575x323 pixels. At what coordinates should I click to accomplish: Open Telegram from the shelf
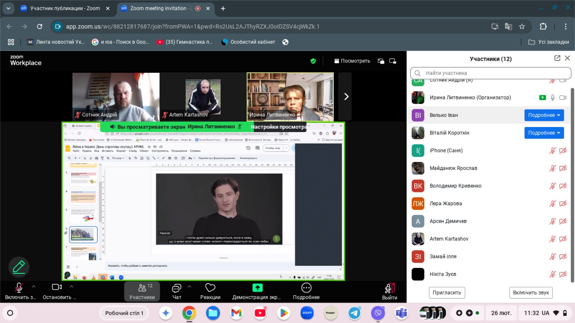[354, 313]
